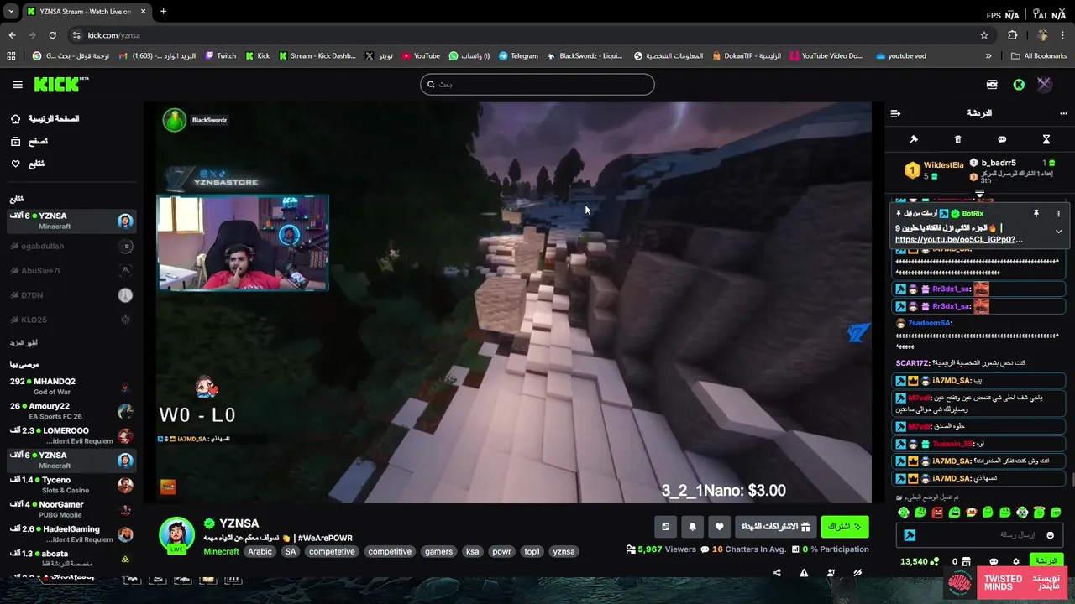Viewport: 1075px width, 604px height.
Task: Open Chrome extensions puzzle icon
Action: point(1012,35)
